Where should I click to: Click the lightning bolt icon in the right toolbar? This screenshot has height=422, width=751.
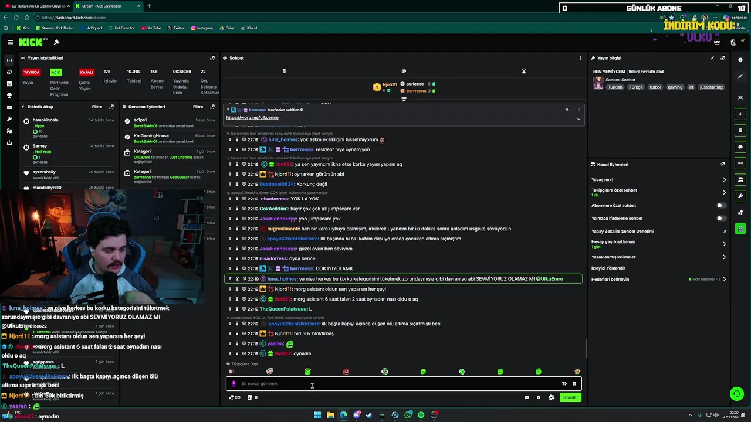740,114
